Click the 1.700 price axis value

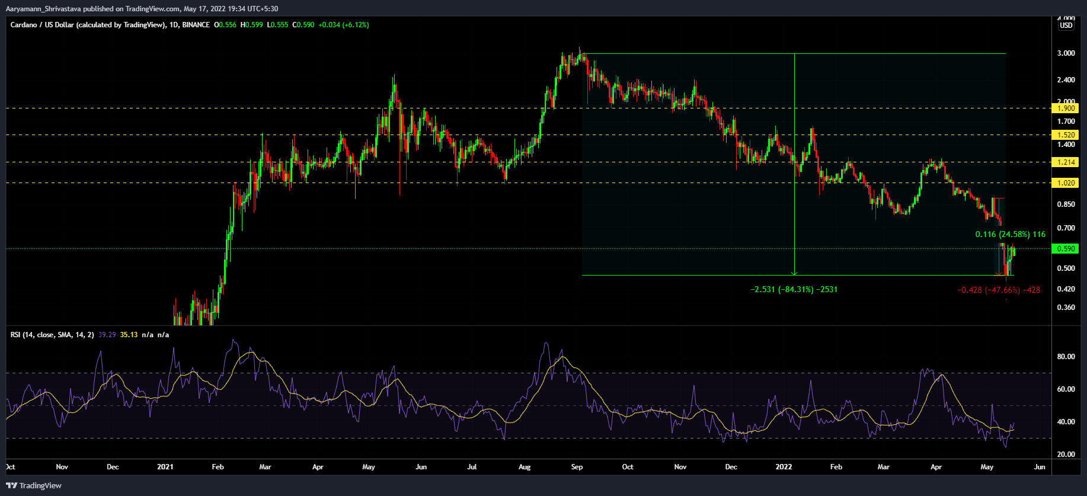click(x=1066, y=121)
